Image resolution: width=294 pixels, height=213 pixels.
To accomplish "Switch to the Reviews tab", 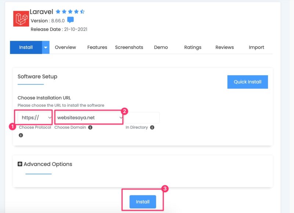I will pyautogui.click(x=224, y=47).
